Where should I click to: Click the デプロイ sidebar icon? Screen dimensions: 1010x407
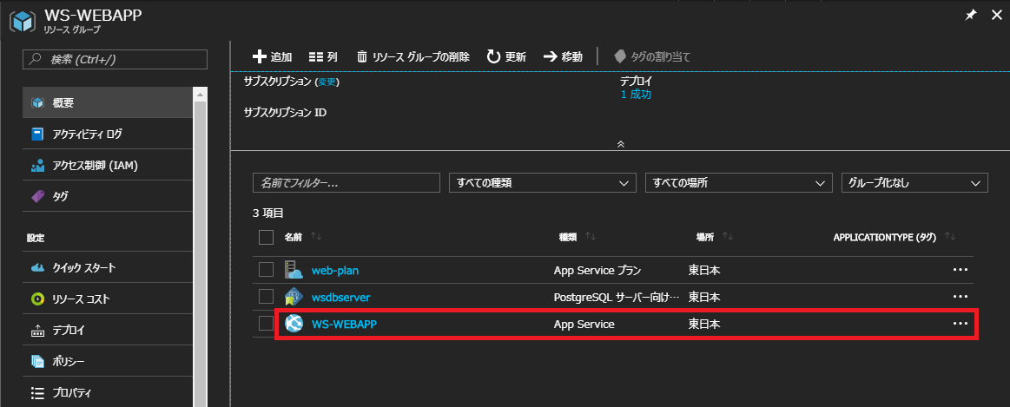click(x=37, y=331)
